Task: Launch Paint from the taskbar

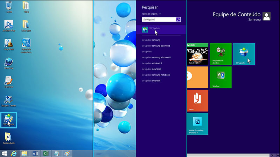Action: pyautogui.click(x=67, y=154)
